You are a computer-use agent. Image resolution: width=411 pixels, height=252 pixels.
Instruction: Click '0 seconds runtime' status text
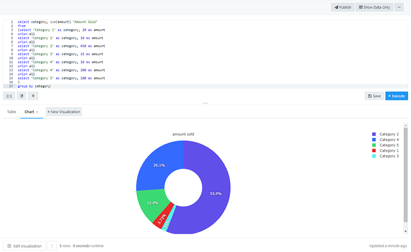point(88,245)
